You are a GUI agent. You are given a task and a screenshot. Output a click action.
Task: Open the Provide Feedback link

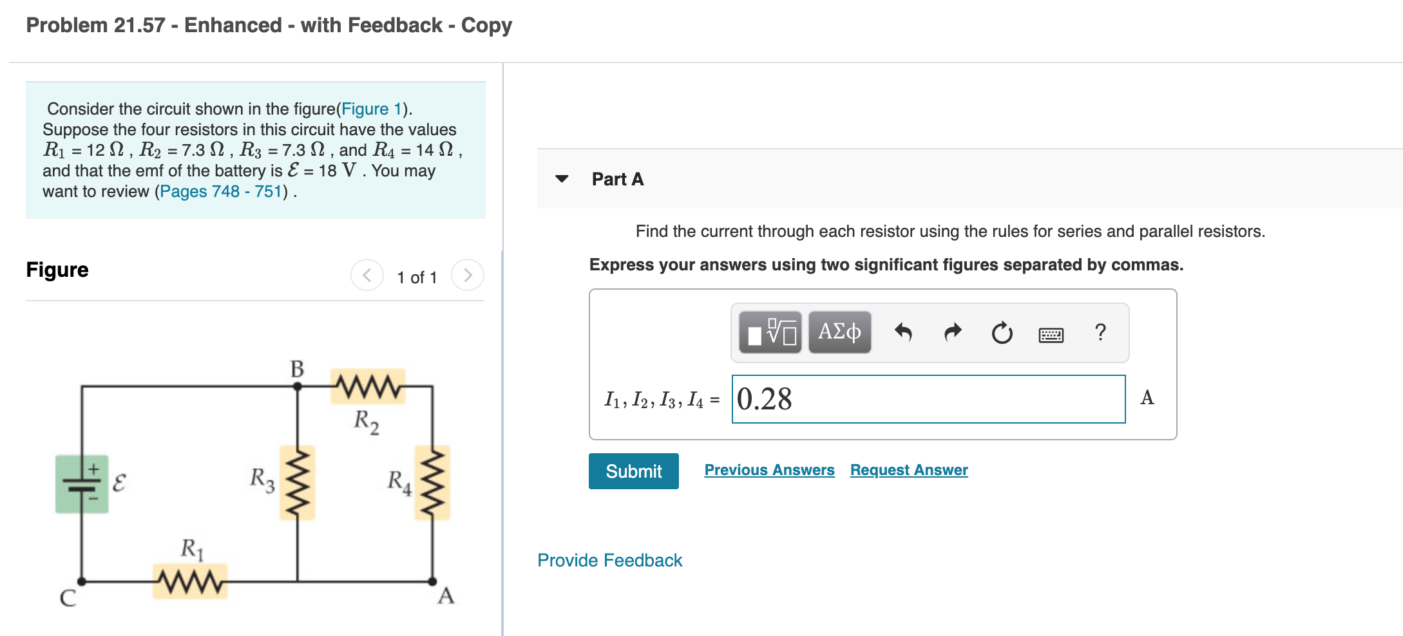(609, 560)
